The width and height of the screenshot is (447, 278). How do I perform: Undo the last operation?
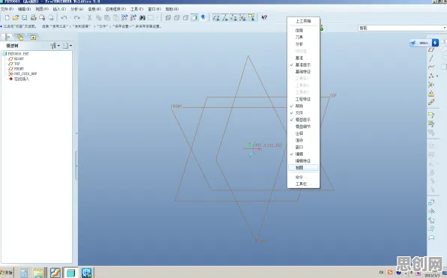[x=64, y=18]
